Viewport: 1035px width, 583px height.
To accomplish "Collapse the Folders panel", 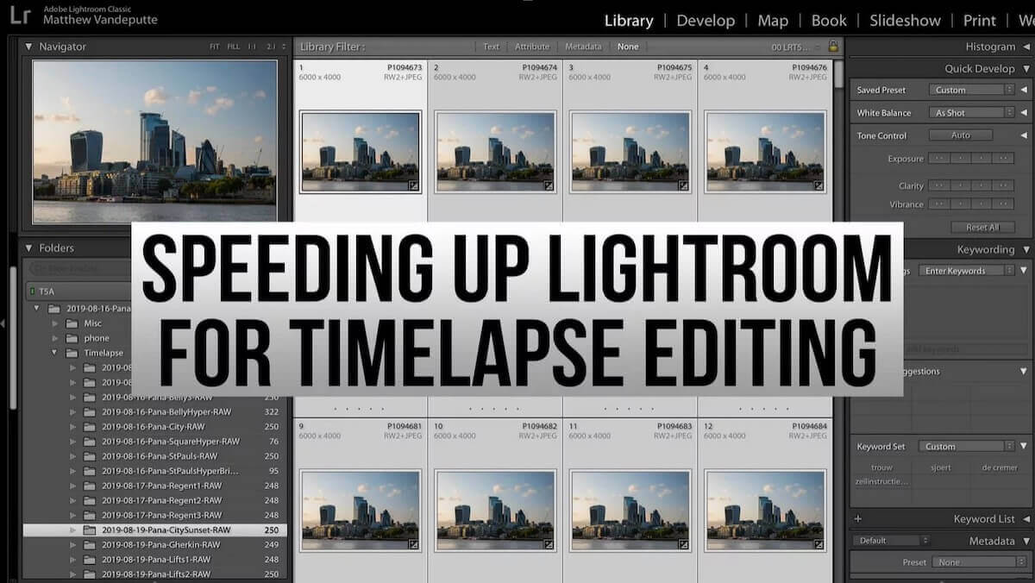I will pos(28,248).
